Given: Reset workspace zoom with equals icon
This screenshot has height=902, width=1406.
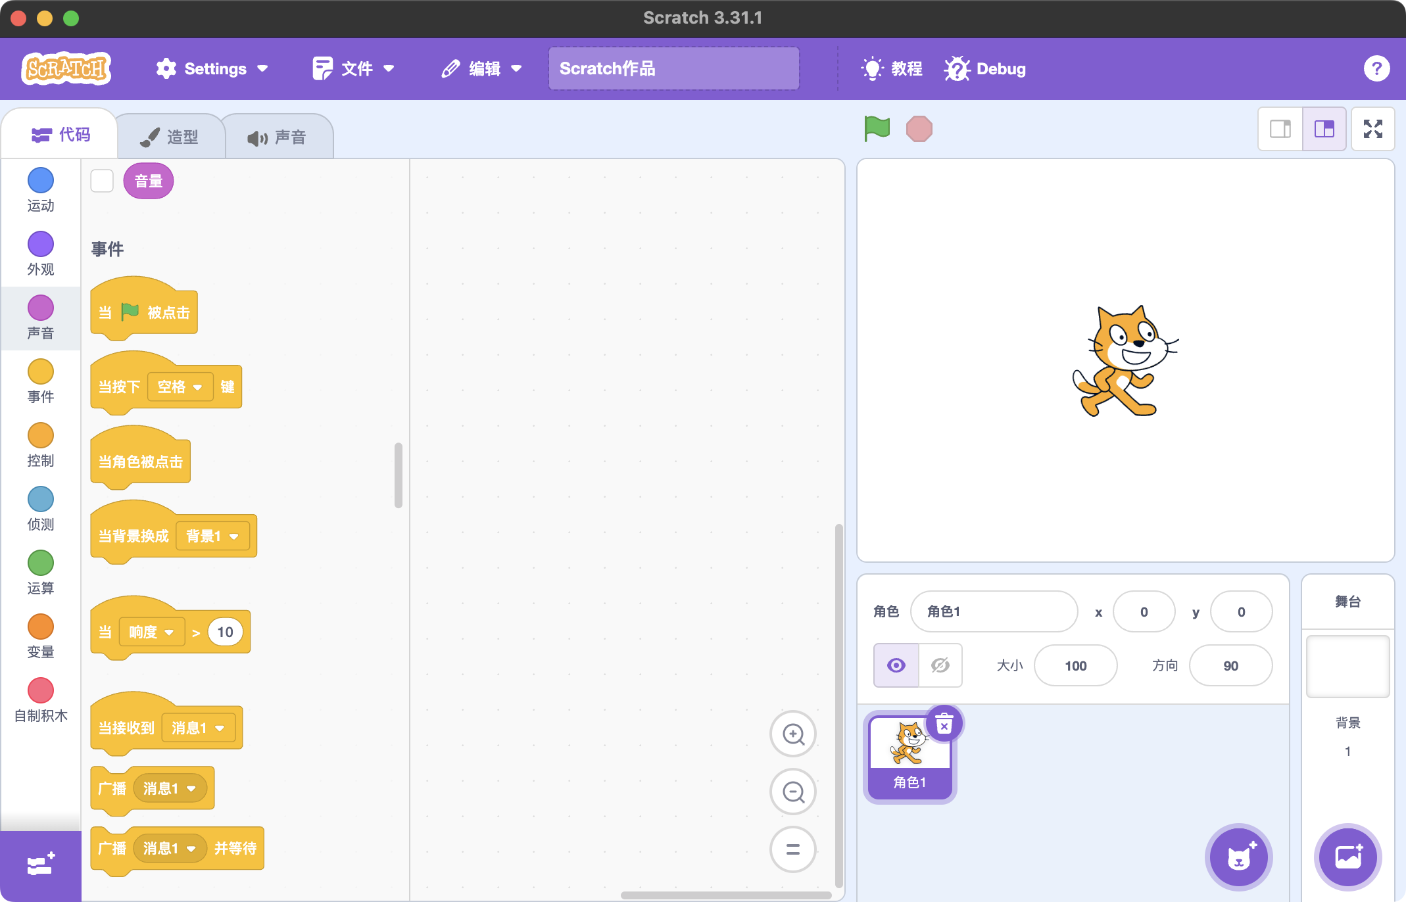Looking at the screenshot, I should click(793, 849).
